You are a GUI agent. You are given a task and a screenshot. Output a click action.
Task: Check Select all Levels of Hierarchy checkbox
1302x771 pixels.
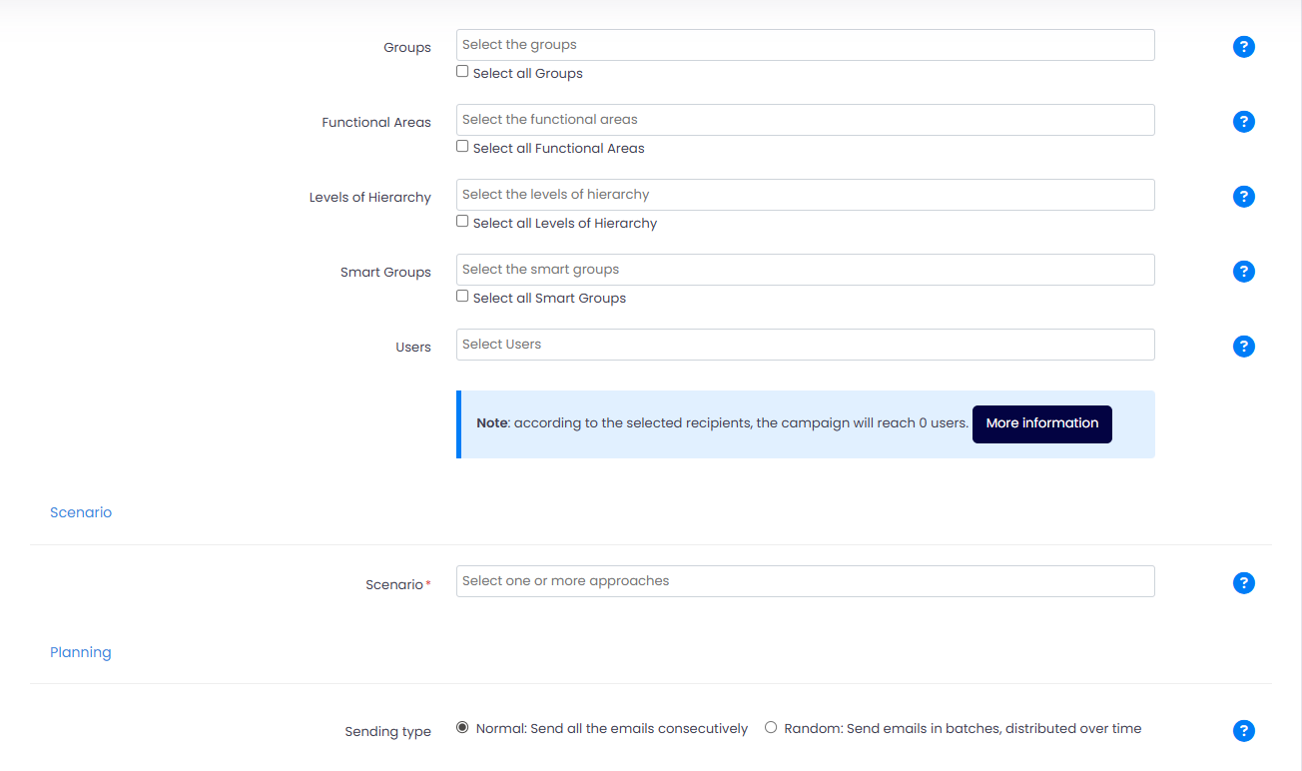click(x=462, y=222)
